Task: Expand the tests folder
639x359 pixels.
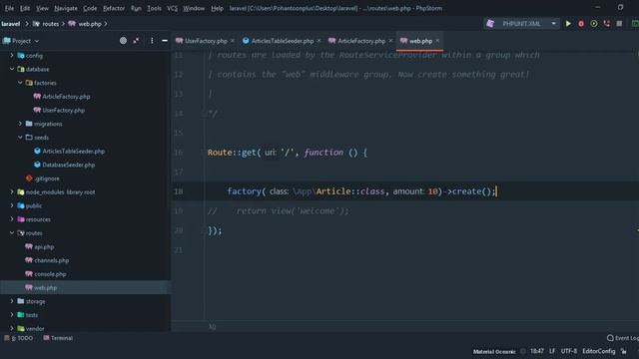Action: click(11, 315)
